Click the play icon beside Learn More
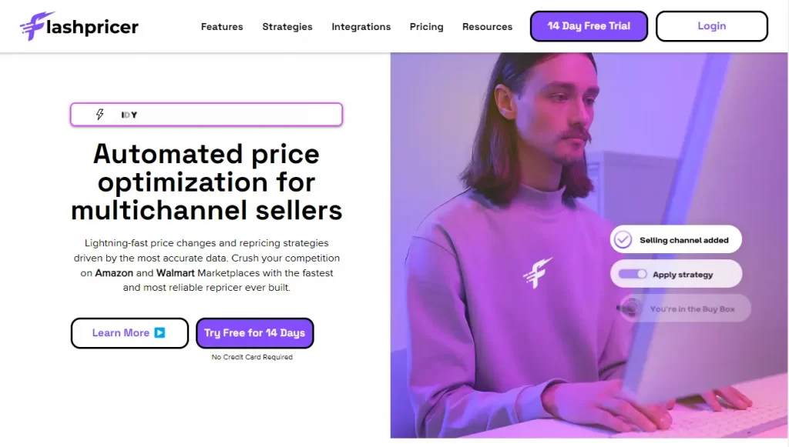Viewport: 789px width, 447px height. pos(159,333)
